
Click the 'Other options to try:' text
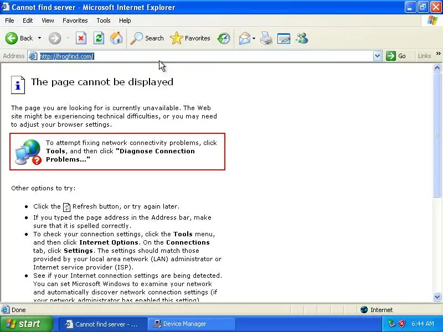pos(43,188)
